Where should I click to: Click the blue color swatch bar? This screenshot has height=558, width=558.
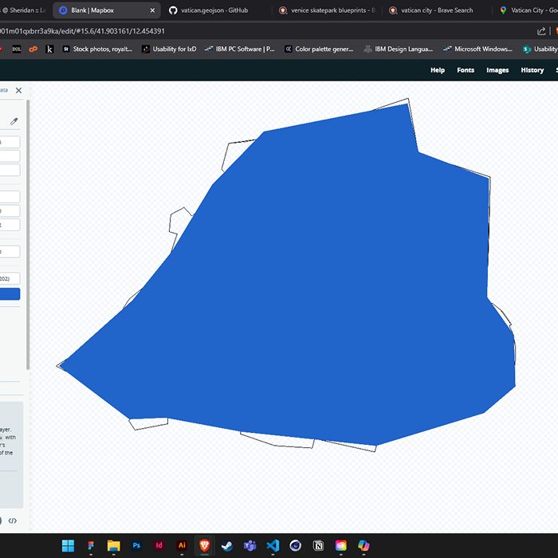click(x=10, y=294)
